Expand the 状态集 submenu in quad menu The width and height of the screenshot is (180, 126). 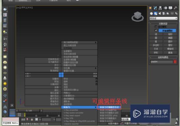point(79,68)
